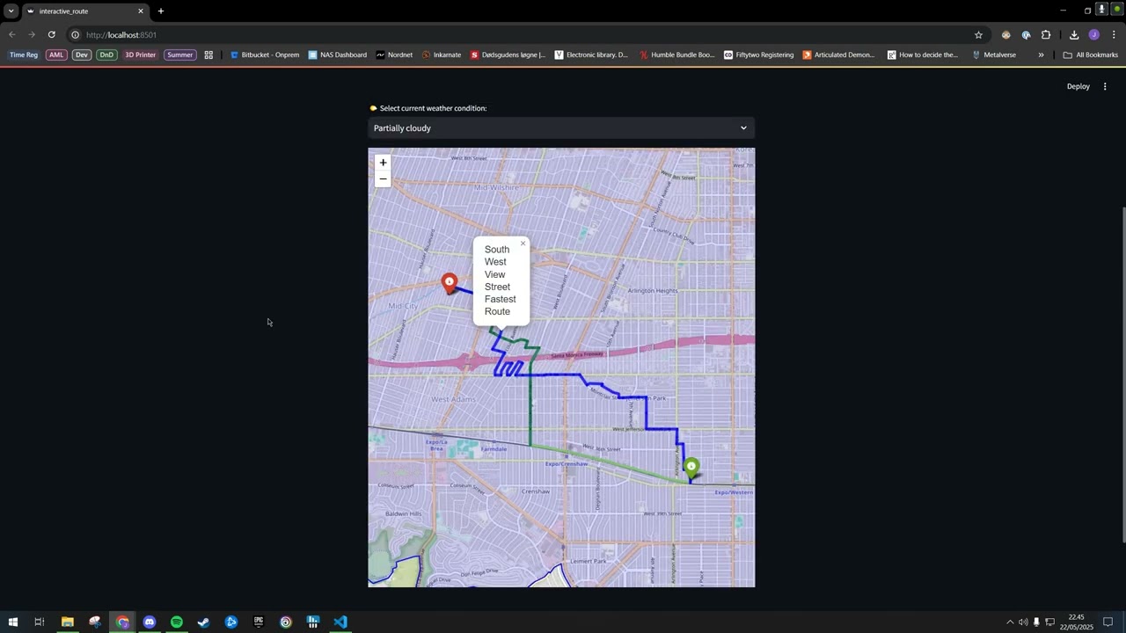Open Epic Games Launcher from the taskbar

[x=259, y=622]
